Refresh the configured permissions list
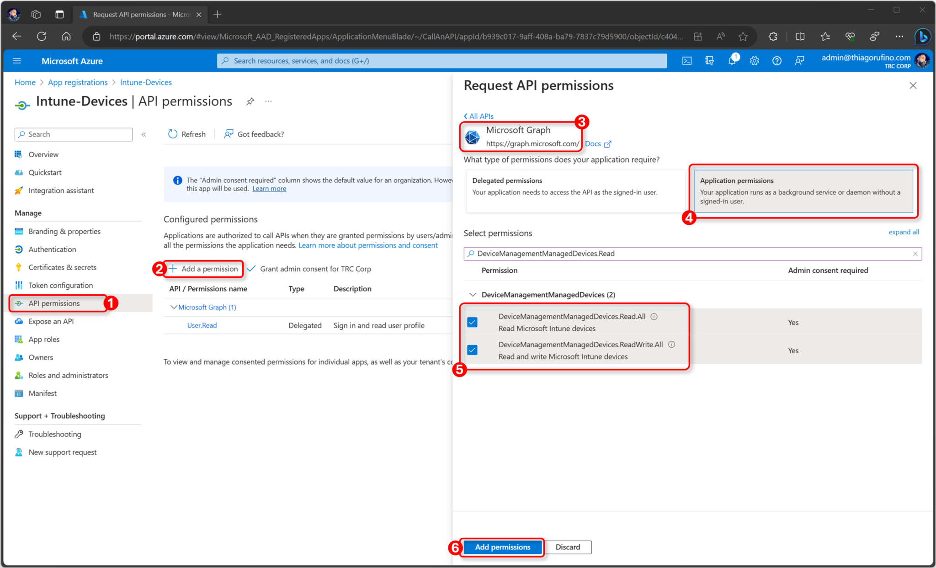This screenshot has height=568, width=936. click(x=186, y=134)
